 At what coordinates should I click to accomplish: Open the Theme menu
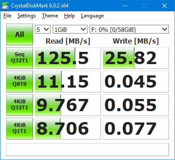50,16
